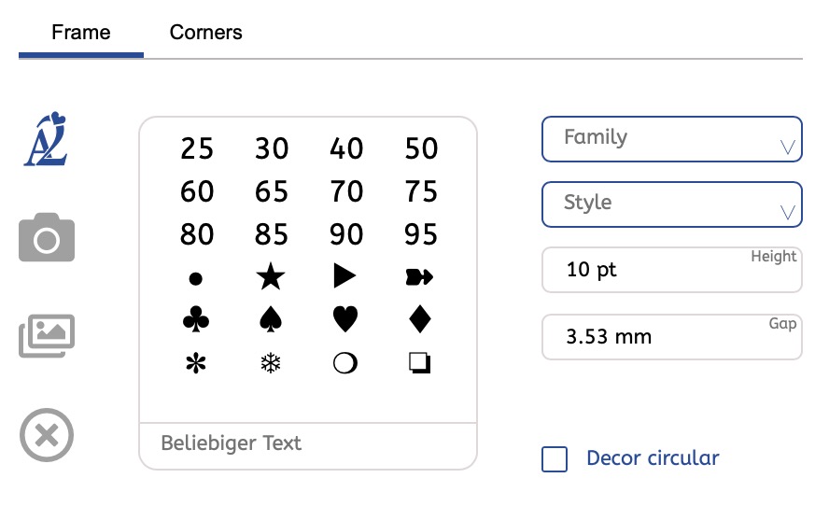Image resolution: width=829 pixels, height=506 pixels.
Task: Choose the heart suit symbol
Action: point(346,320)
